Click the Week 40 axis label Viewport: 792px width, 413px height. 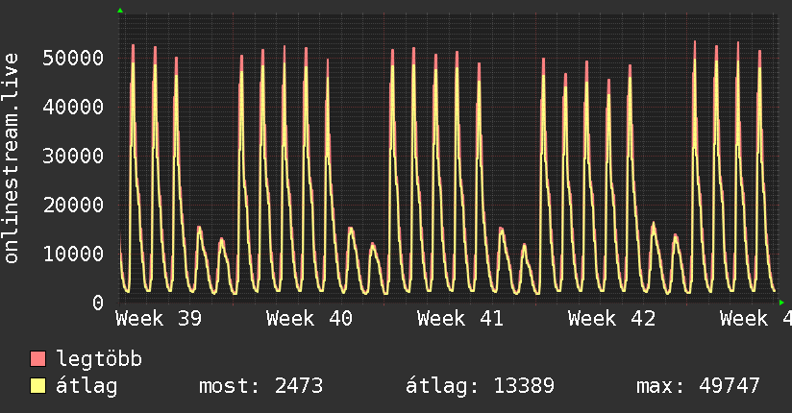[309, 319]
